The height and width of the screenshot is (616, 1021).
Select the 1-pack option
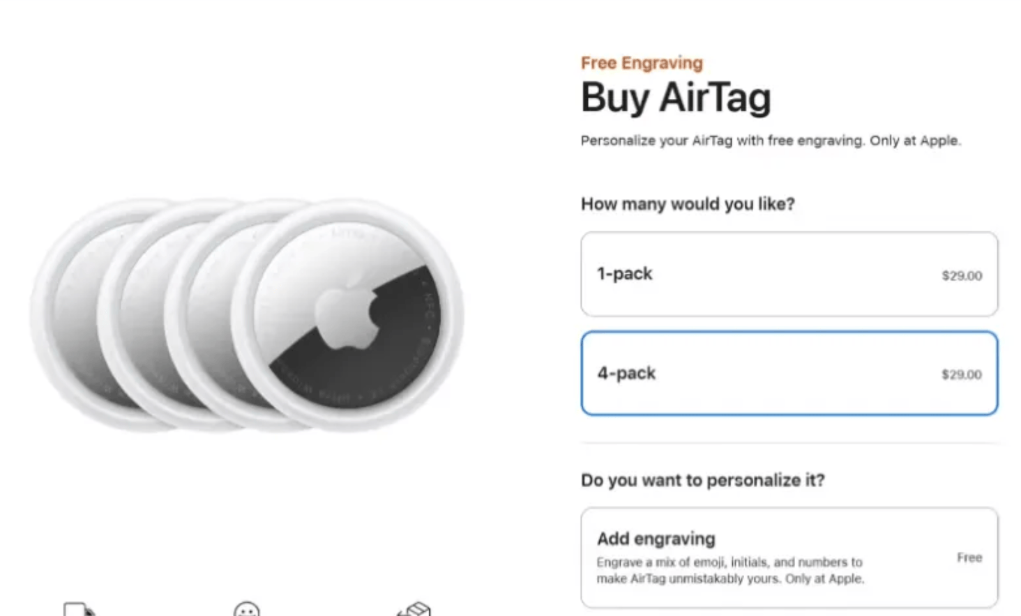tap(789, 274)
